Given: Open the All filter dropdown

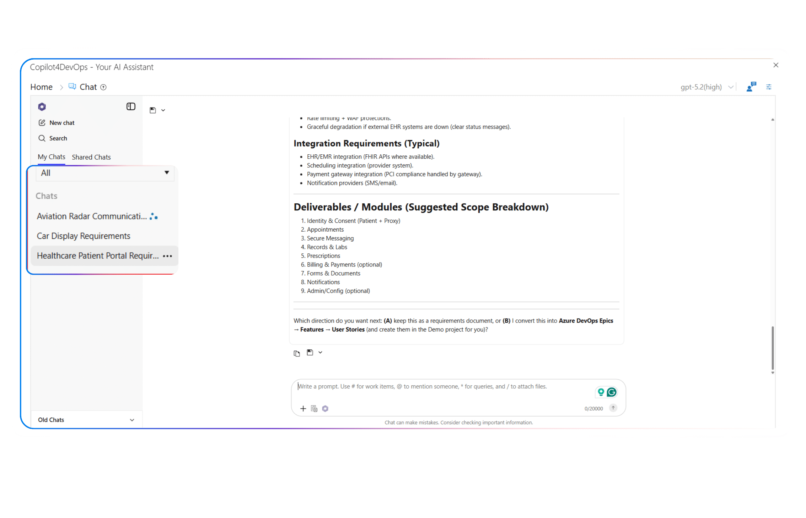Looking at the screenshot, I should pyautogui.click(x=105, y=173).
